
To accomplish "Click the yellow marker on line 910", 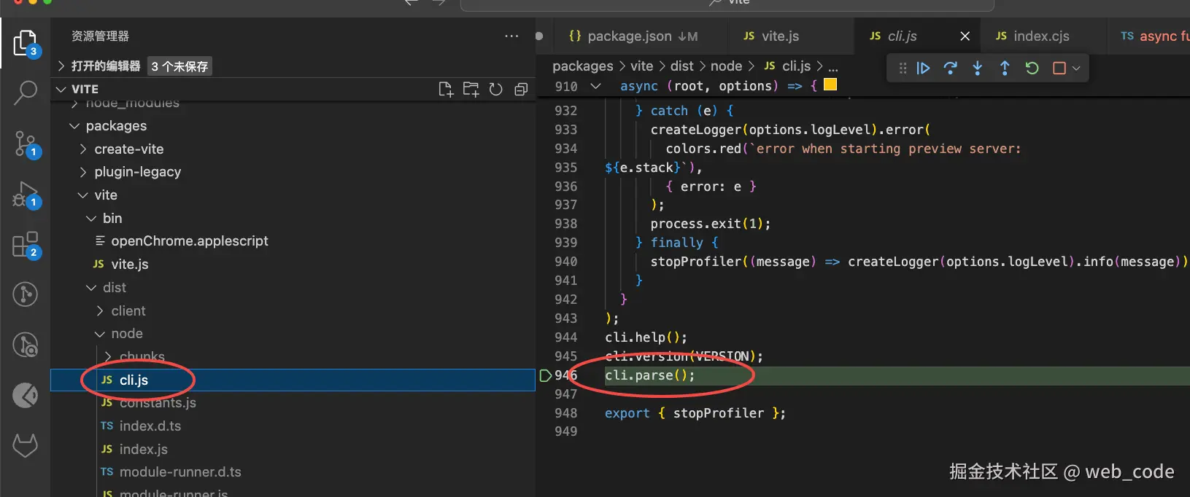I will click(830, 85).
